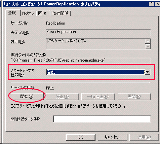Click the 開始パラメータ(M) input field

pos(102,119)
